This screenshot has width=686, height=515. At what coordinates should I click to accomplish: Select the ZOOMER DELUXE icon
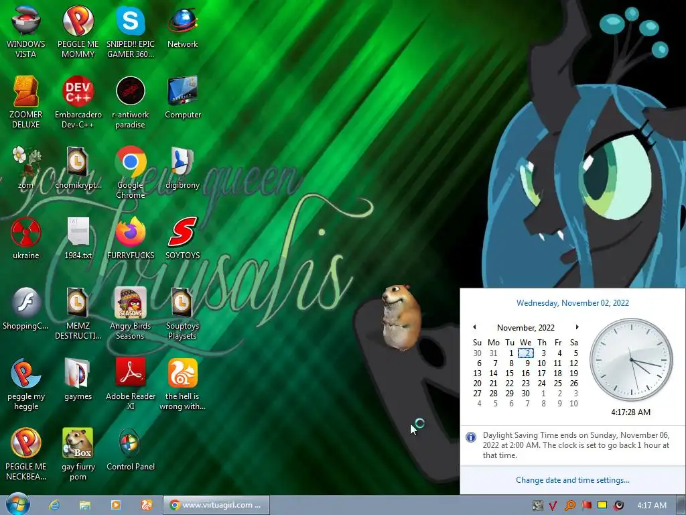tap(26, 102)
